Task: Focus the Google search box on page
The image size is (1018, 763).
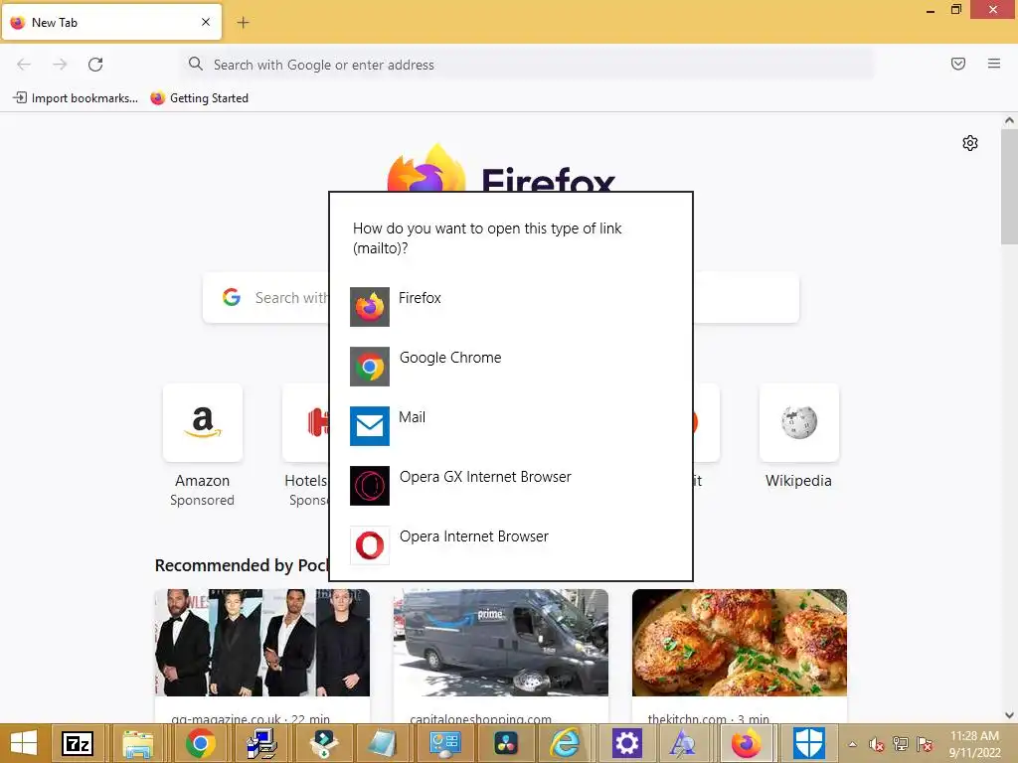Action: [x=501, y=298]
